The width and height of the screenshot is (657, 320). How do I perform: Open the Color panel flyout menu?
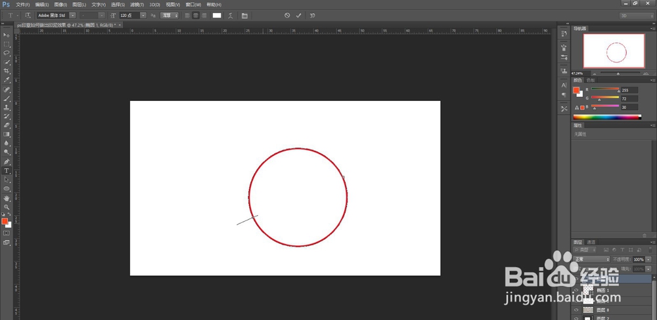point(653,80)
